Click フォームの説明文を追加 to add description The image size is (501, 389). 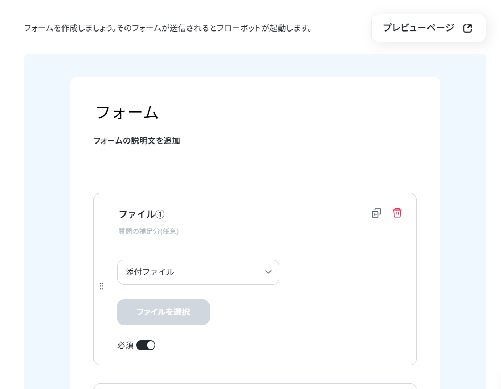point(137,141)
